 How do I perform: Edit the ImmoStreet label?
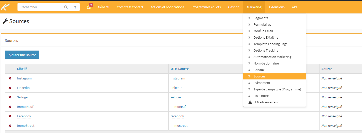[x=26, y=126]
